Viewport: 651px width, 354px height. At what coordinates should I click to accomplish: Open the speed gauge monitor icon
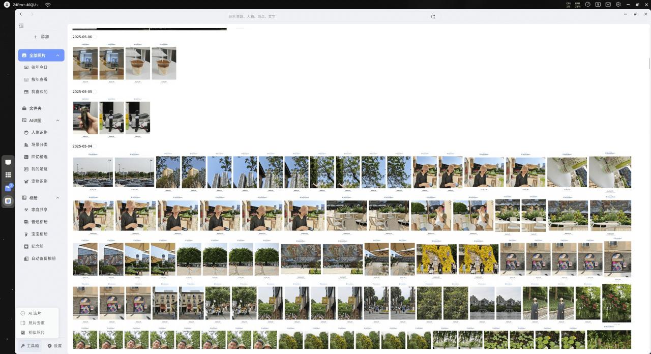click(588, 5)
